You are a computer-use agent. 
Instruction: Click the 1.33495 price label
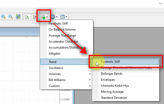pyautogui.click(x=66, y=99)
